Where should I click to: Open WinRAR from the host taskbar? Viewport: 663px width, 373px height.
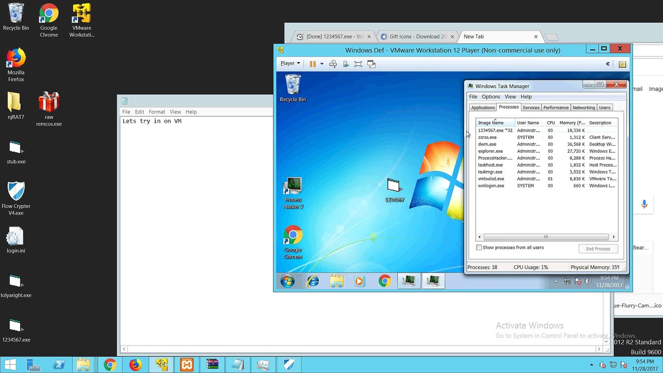point(212,365)
